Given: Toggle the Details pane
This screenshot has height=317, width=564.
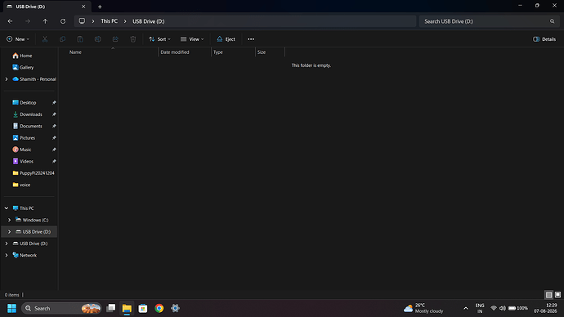Looking at the screenshot, I should click(544, 39).
